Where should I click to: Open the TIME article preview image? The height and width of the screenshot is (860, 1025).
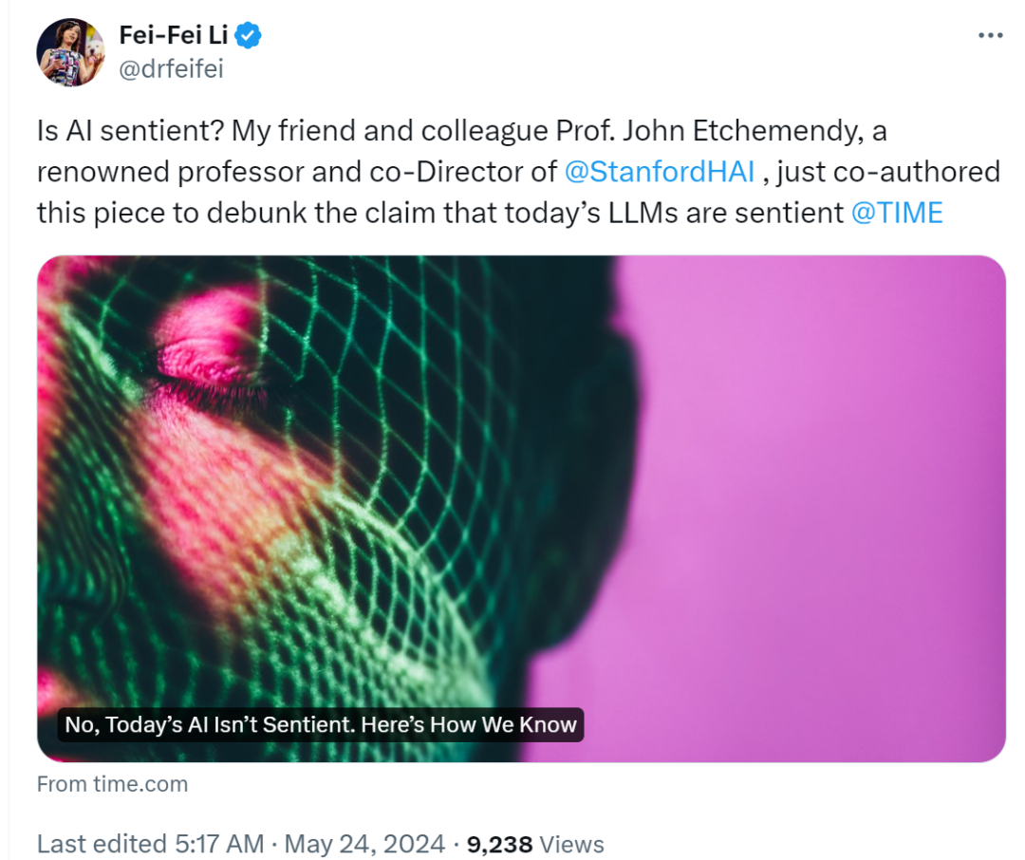521,509
